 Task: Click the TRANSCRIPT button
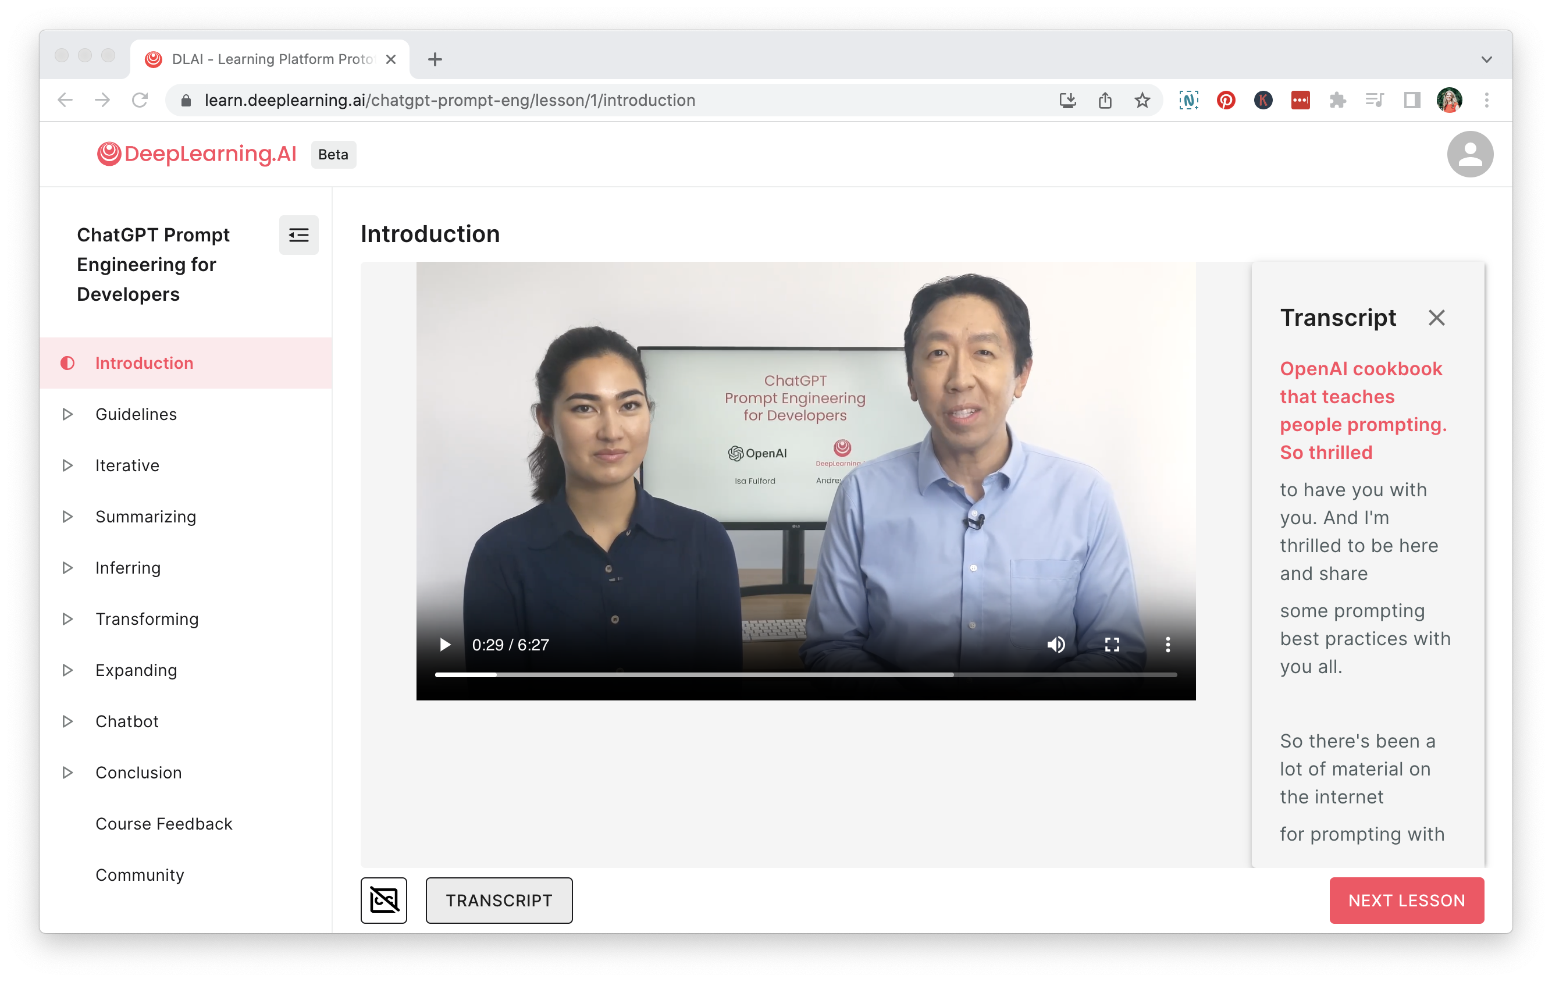(499, 899)
